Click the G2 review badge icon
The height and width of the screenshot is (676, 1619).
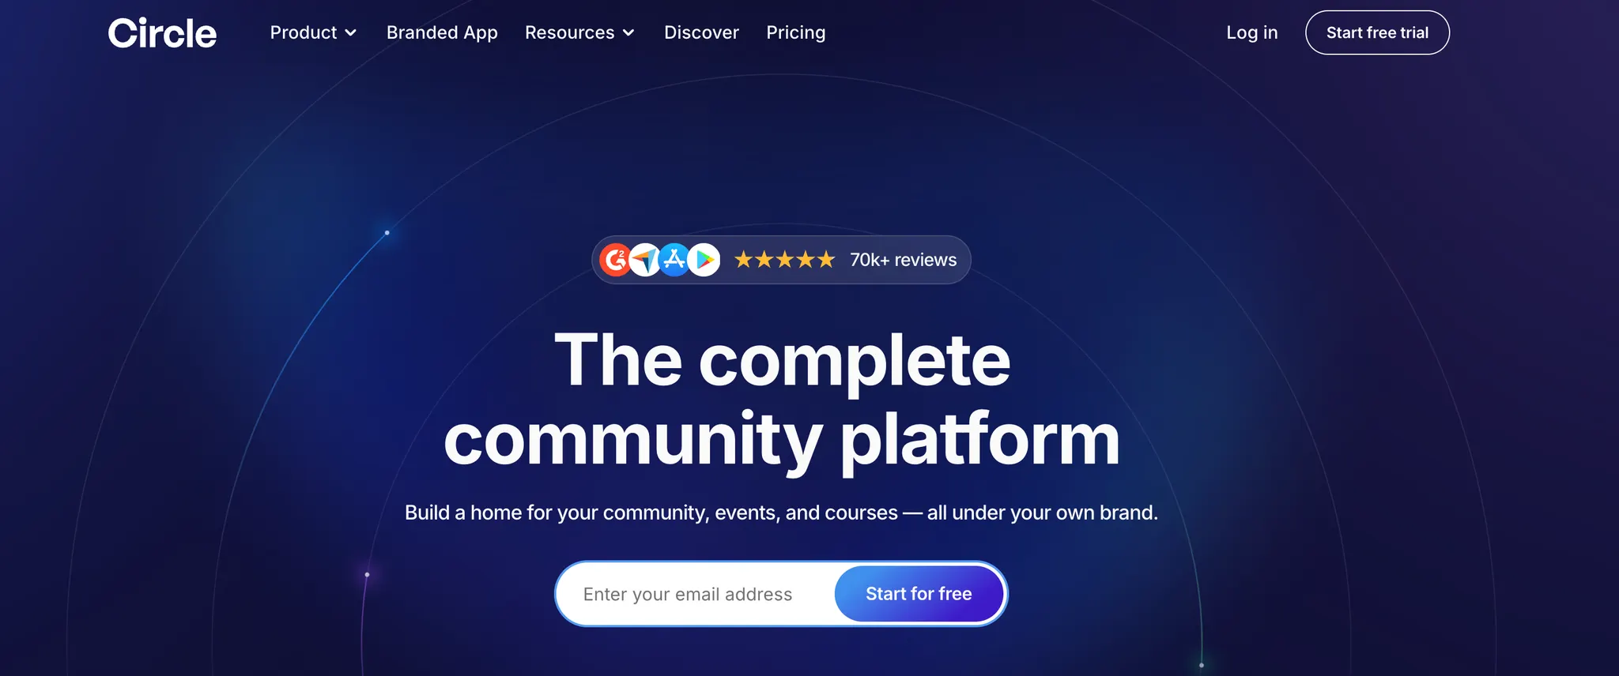coord(614,260)
